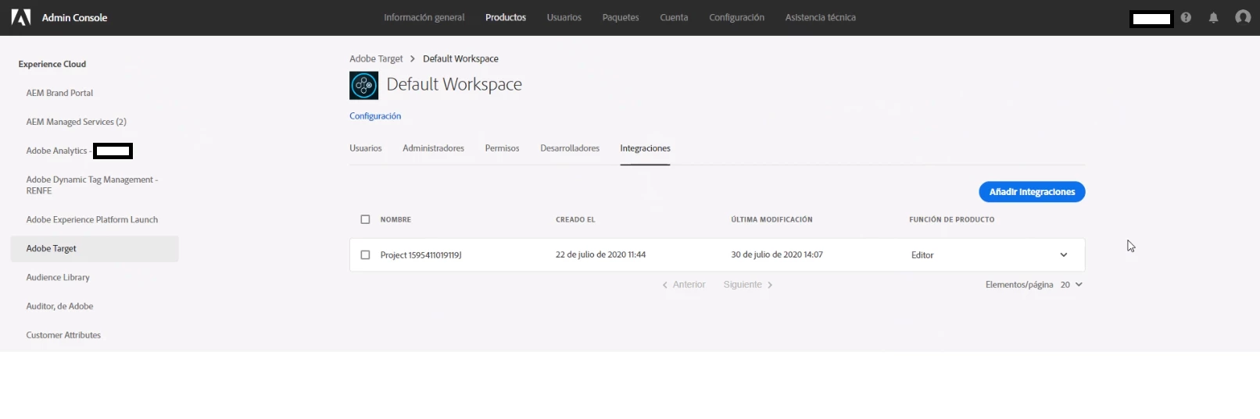The width and height of the screenshot is (1260, 419).
Task: Open Auditor, de Adobe
Action: coord(59,307)
